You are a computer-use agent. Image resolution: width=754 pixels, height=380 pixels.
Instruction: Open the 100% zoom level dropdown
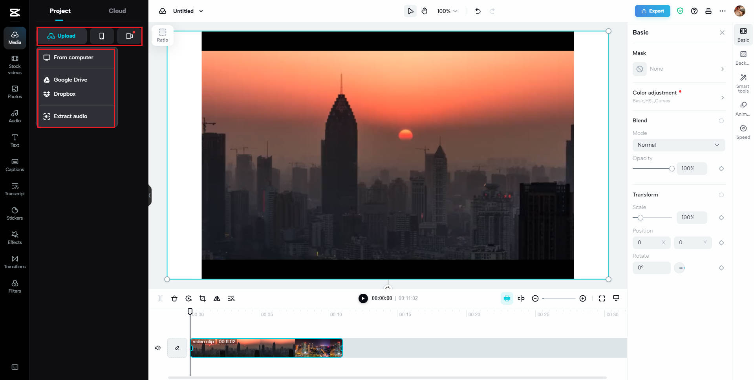coord(447,11)
